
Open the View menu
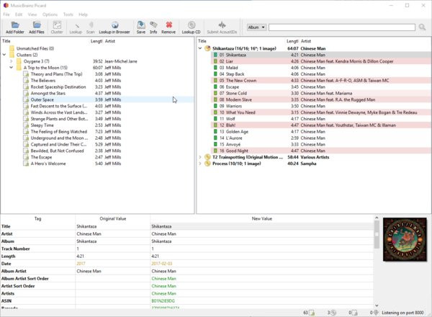(32, 14)
